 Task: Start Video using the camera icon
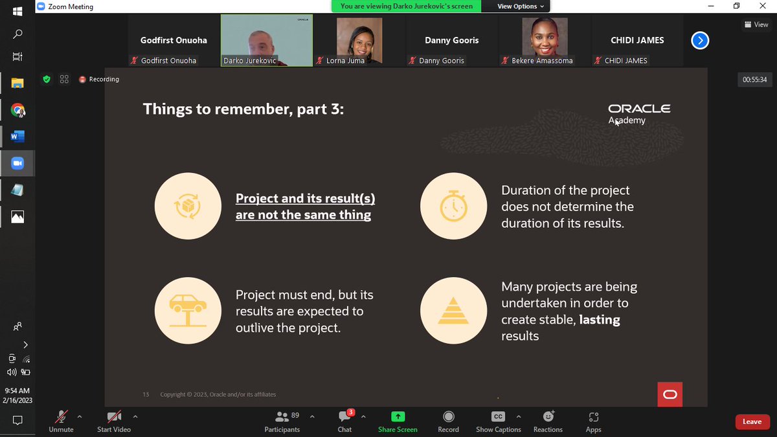pyautogui.click(x=114, y=421)
